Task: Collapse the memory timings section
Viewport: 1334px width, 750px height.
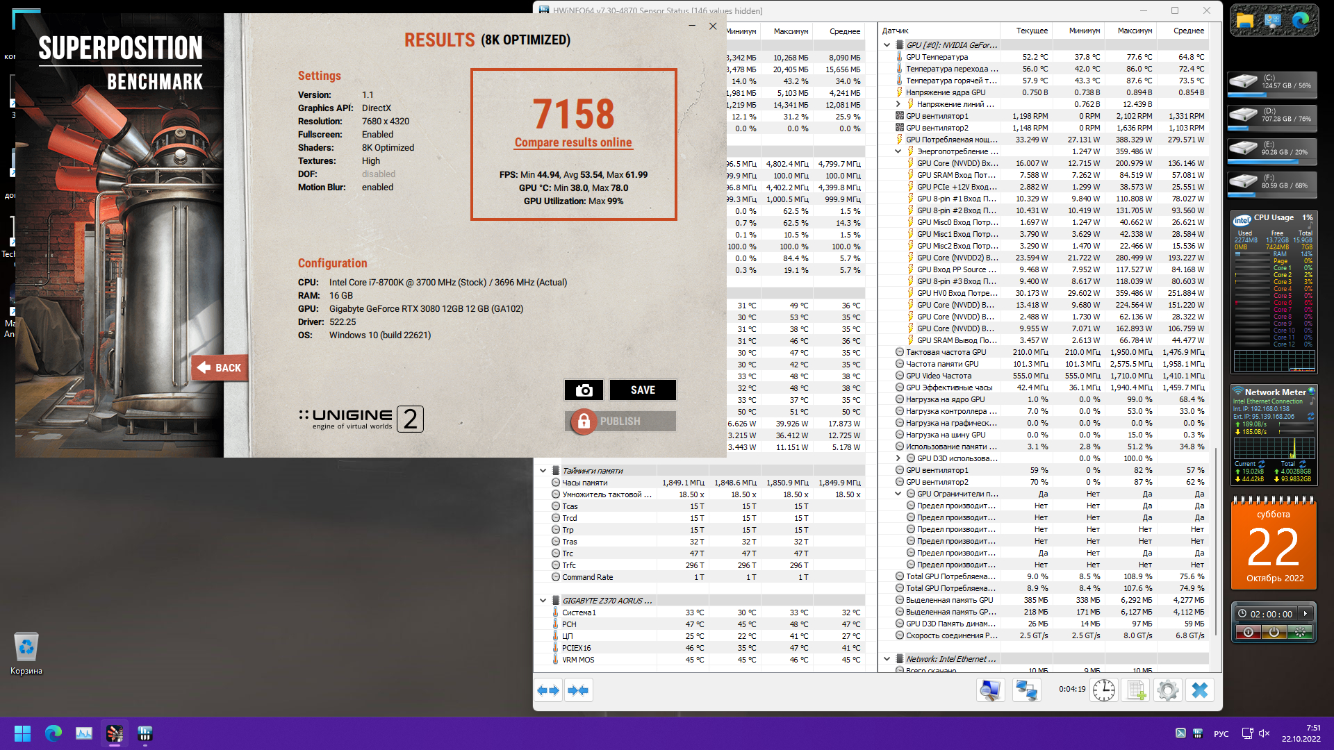Action: [543, 471]
